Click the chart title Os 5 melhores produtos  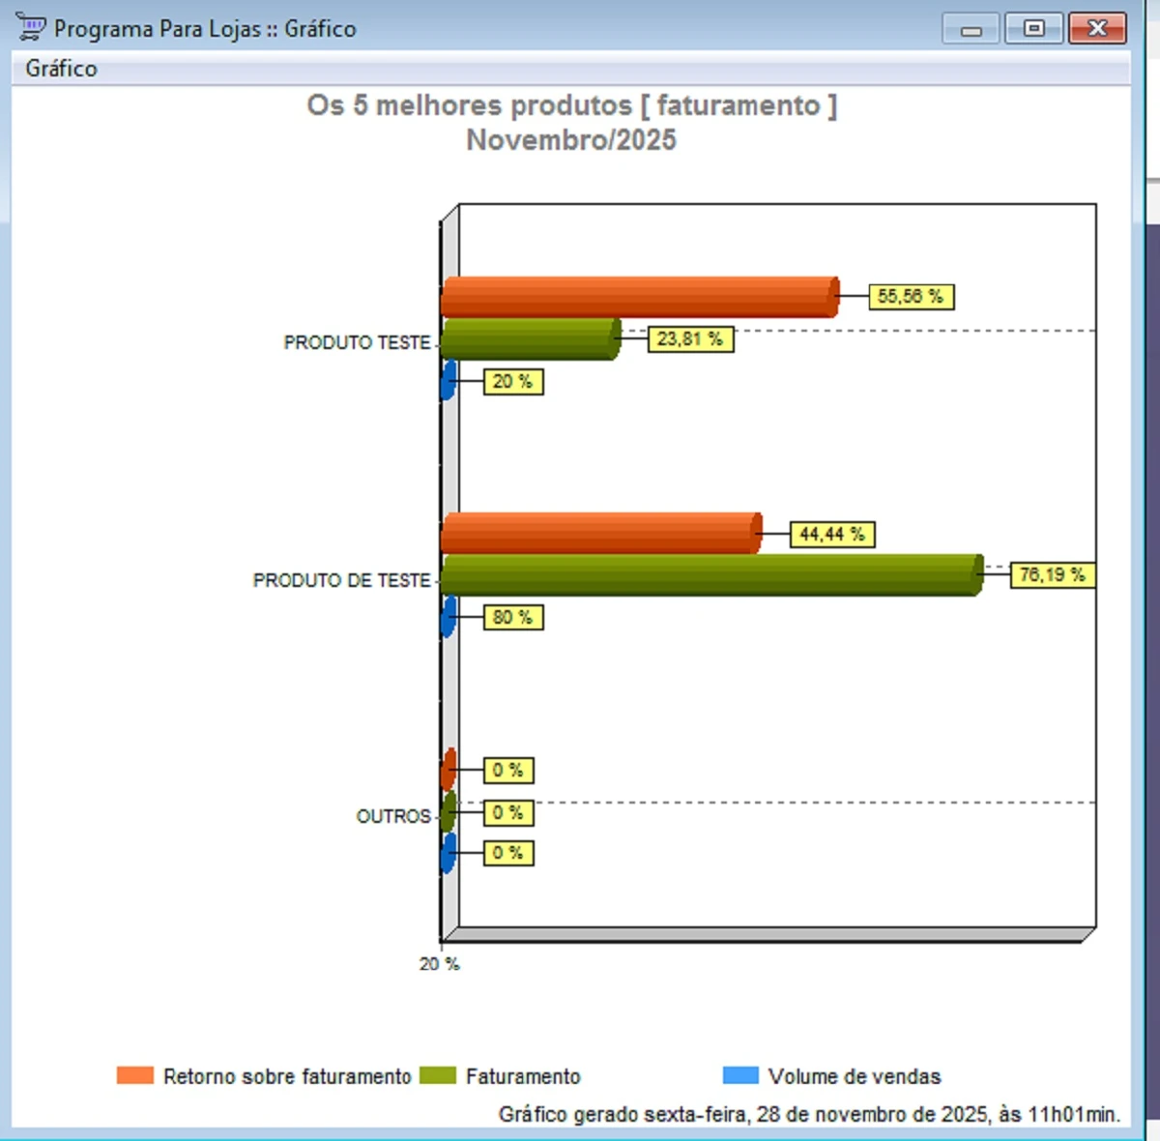(571, 105)
